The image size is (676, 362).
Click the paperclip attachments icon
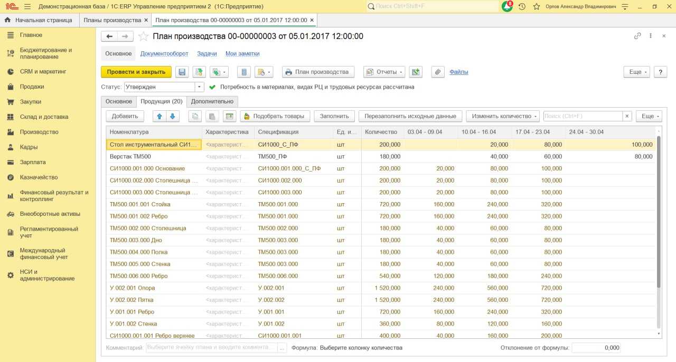pos(437,72)
